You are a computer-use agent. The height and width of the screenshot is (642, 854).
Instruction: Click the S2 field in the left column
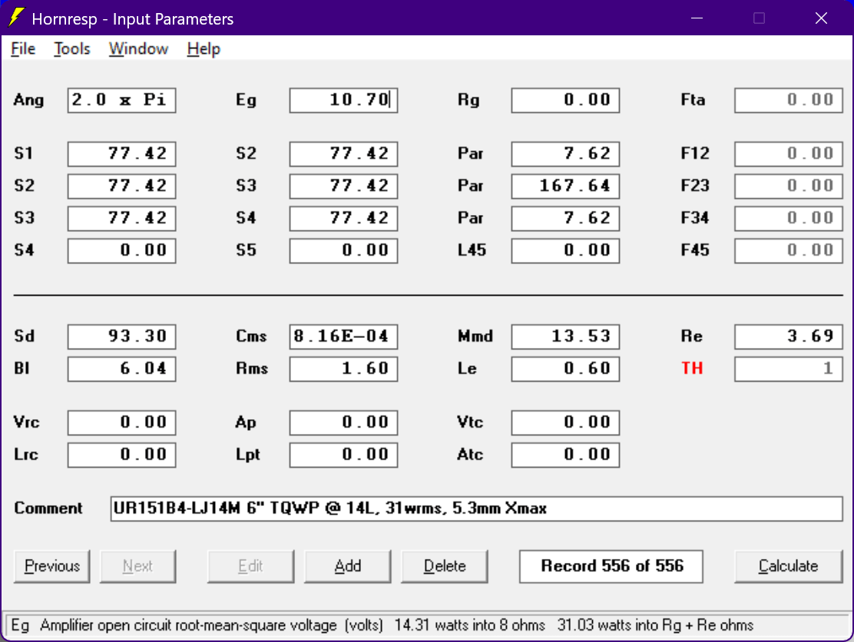click(x=121, y=186)
